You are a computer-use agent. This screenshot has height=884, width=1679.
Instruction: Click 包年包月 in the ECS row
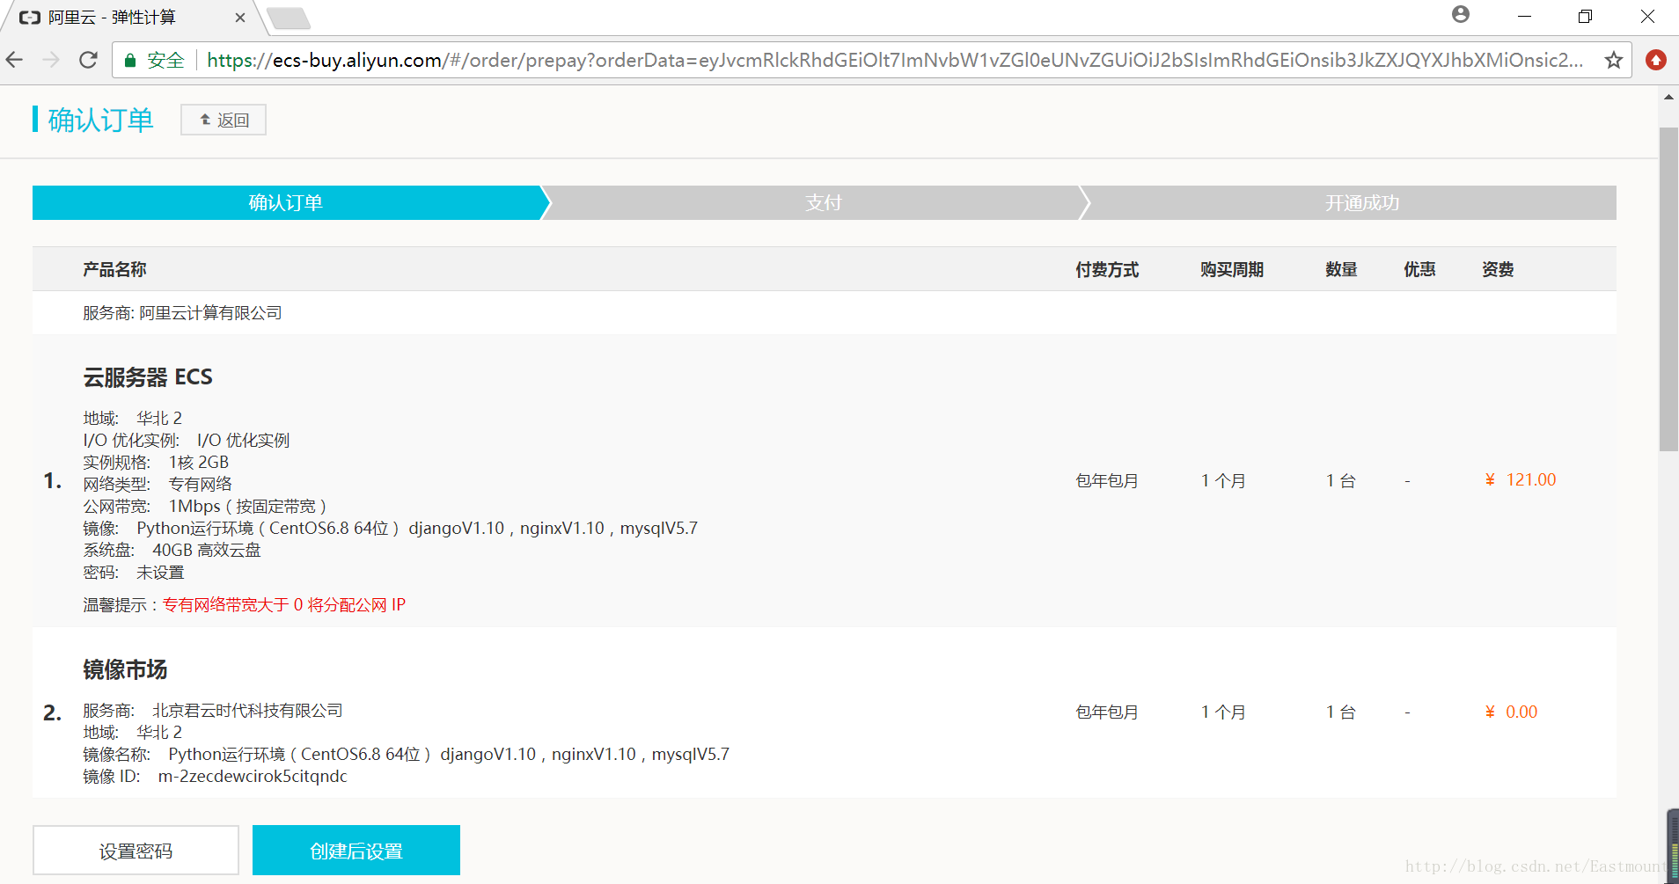pyautogui.click(x=1107, y=480)
